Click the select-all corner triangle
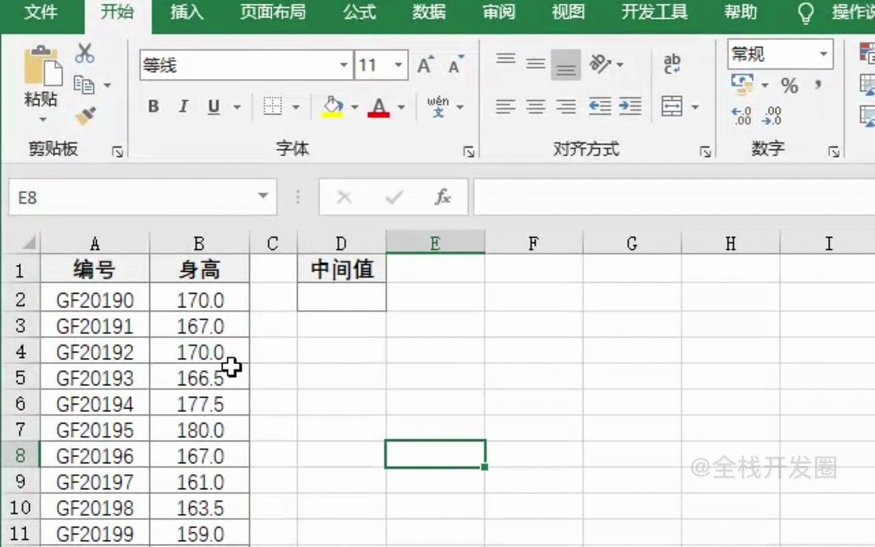This screenshot has height=547, width=875. click(29, 243)
